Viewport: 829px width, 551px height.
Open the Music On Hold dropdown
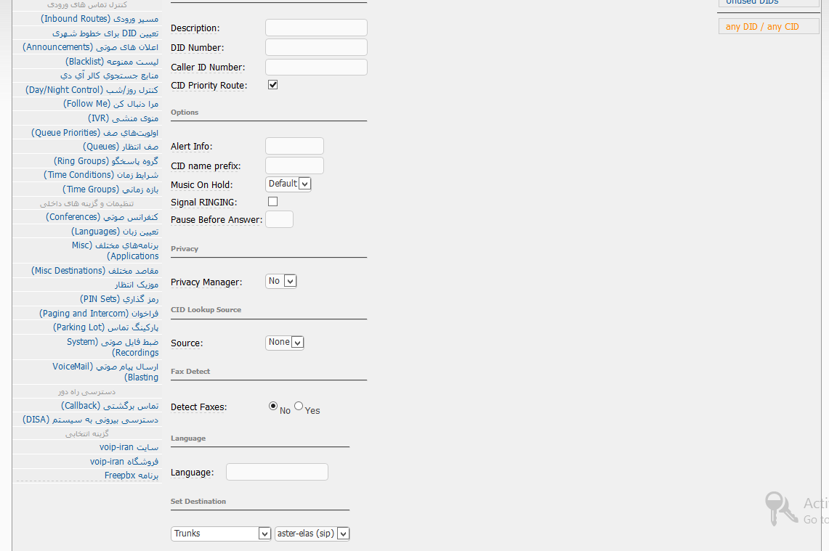click(x=288, y=184)
